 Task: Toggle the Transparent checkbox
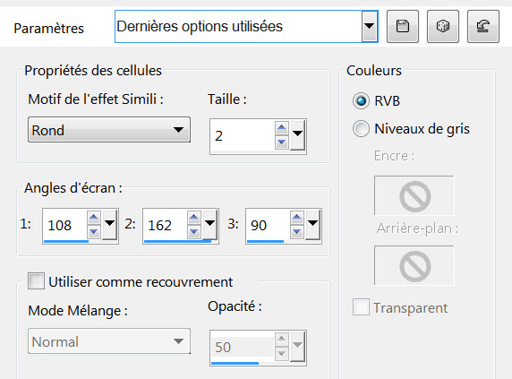coord(361,307)
